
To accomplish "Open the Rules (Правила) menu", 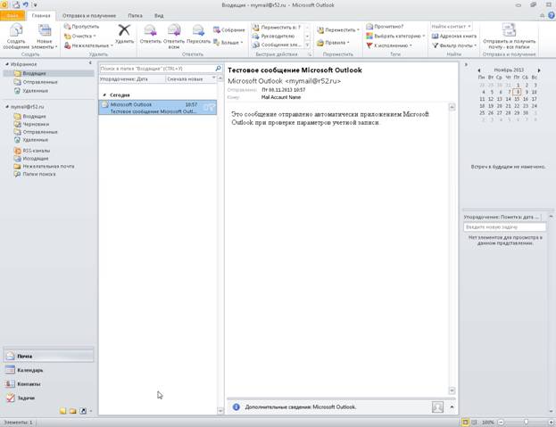I will coord(333,43).
